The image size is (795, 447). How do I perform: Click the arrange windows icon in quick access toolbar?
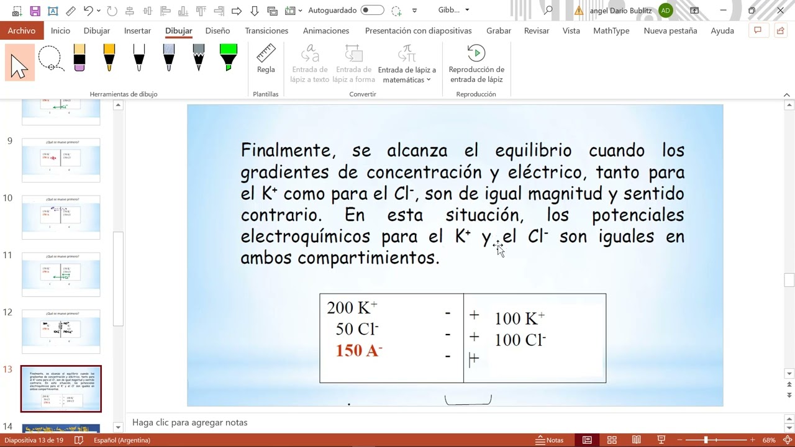coord(273,11)
